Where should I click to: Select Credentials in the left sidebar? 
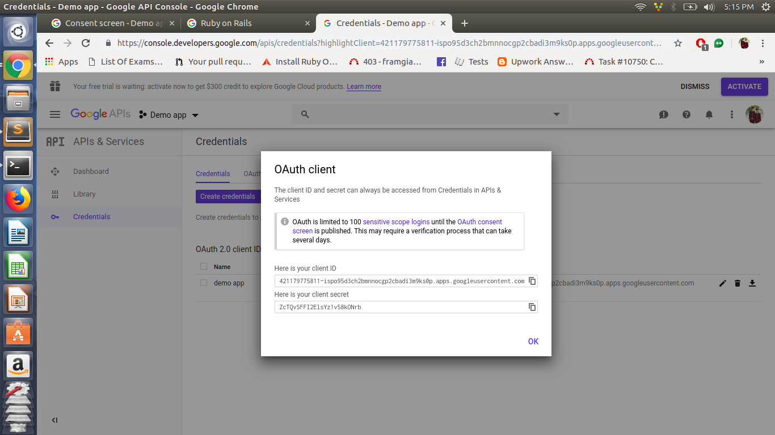pyautogui.click(x=91, y=217)
